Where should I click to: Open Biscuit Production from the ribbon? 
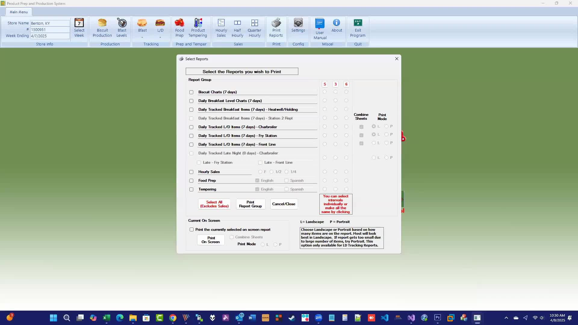point(102,28)
